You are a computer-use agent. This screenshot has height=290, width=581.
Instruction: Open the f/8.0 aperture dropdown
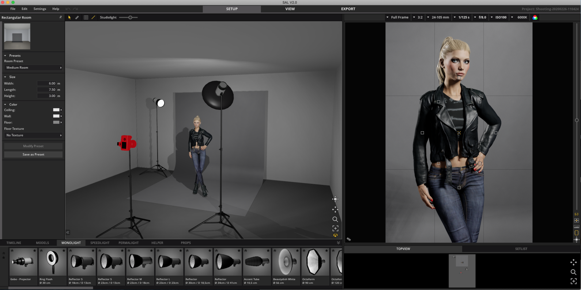coord(480,18)
